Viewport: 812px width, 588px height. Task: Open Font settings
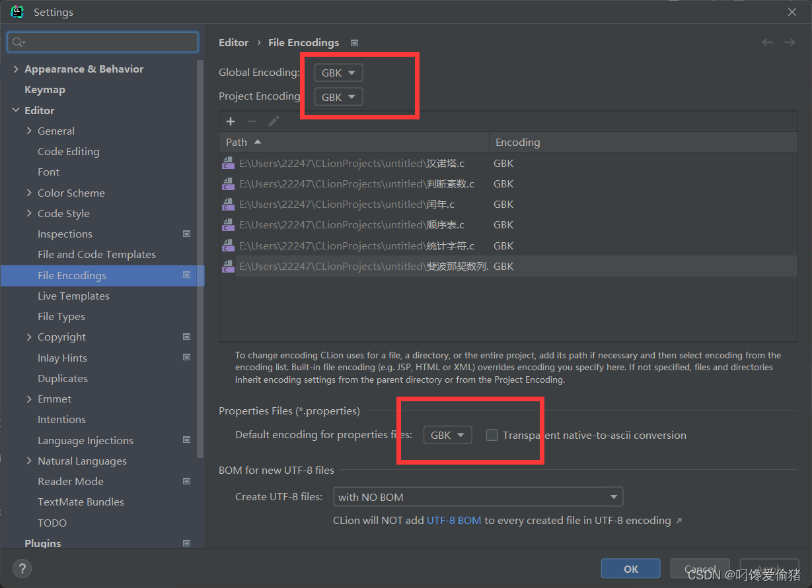48,172
